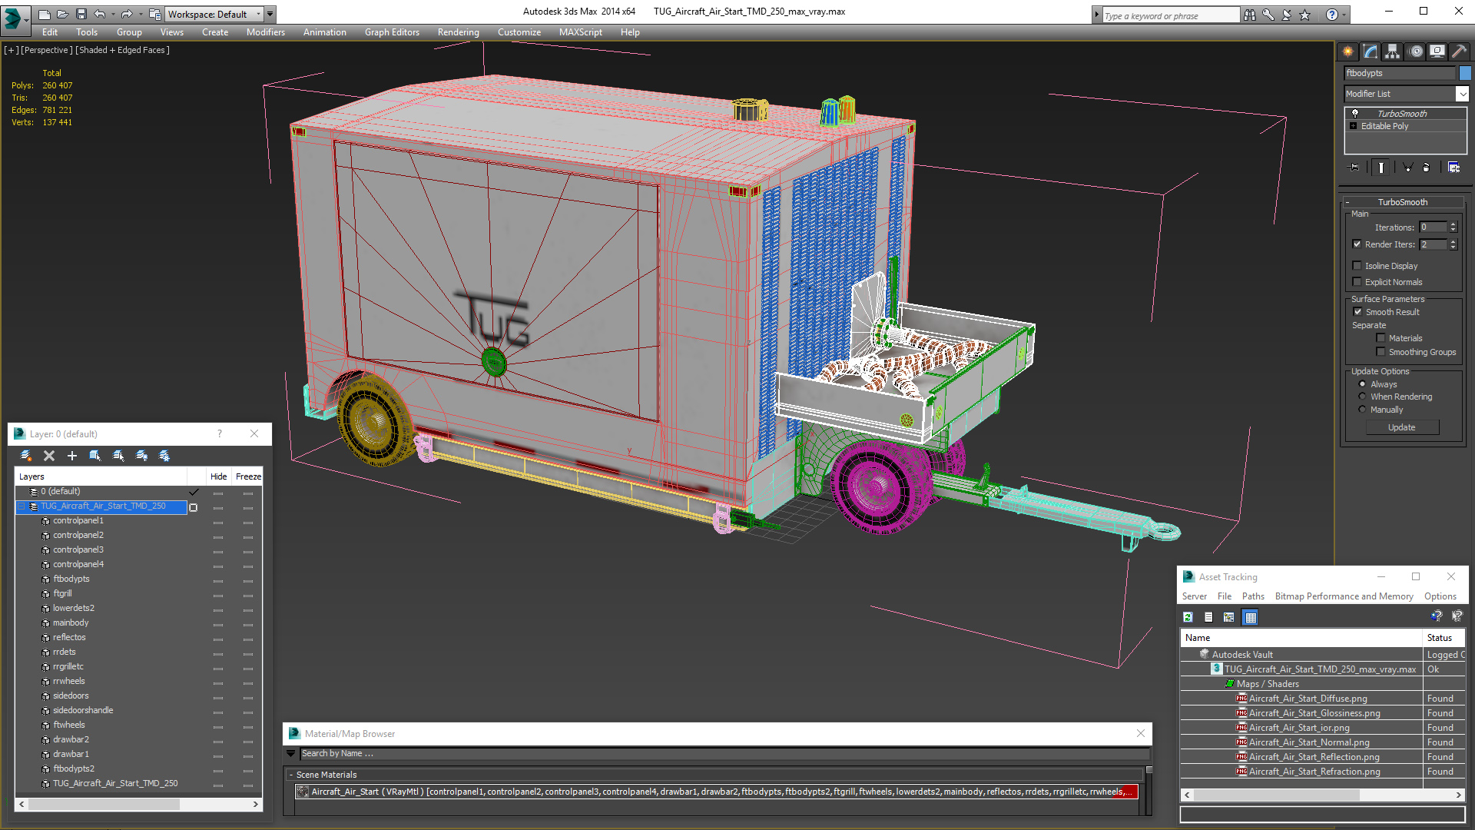Click the Open File folder icon
1475x830 pixels.
[x=62, y=14]
